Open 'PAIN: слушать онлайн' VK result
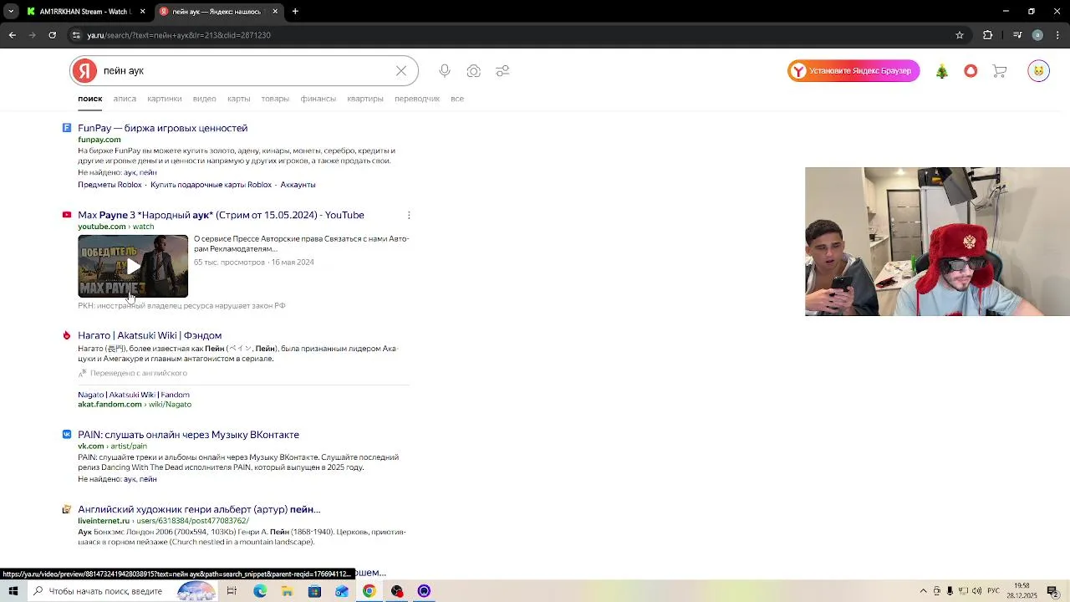The image size is (1070, 602). click(x=188, y=435)
